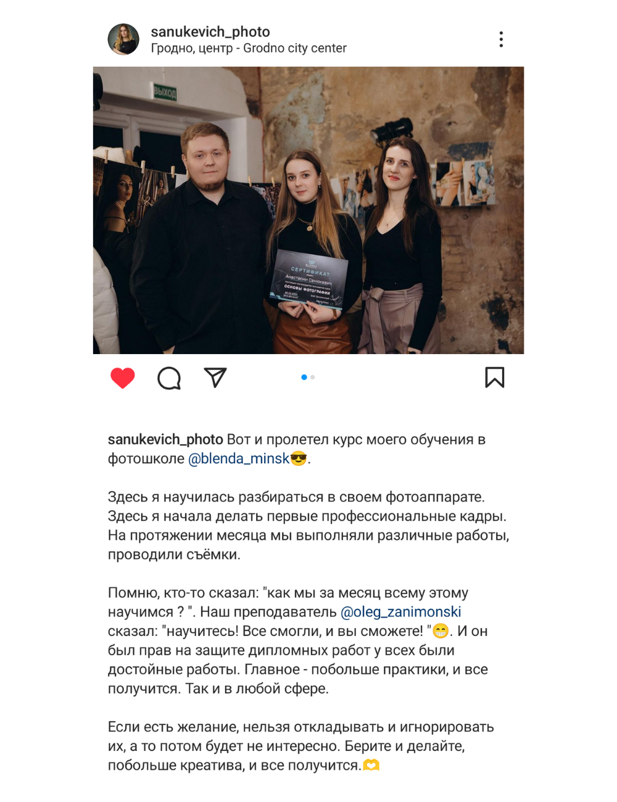Click the sanukevich_photo name in the caption
This screenshot has width=617, height=802.
tap(165, 439)
